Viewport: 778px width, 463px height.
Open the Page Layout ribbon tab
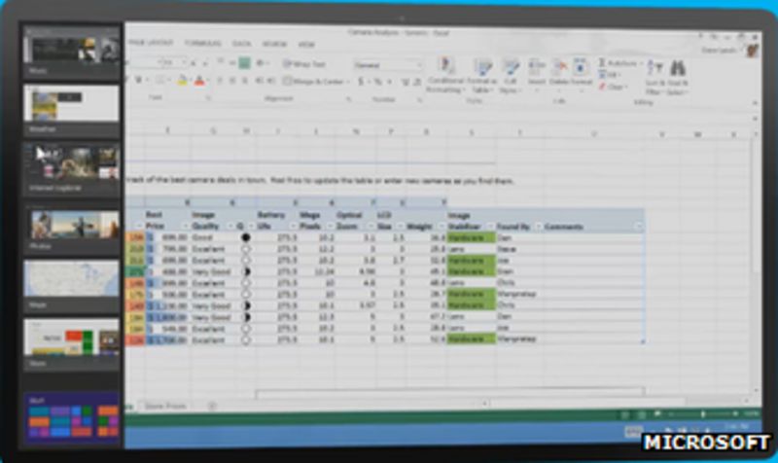pos(150,44)
